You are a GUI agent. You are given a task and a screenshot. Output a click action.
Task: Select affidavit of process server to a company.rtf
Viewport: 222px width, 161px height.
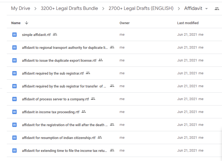tap(55, 99)
